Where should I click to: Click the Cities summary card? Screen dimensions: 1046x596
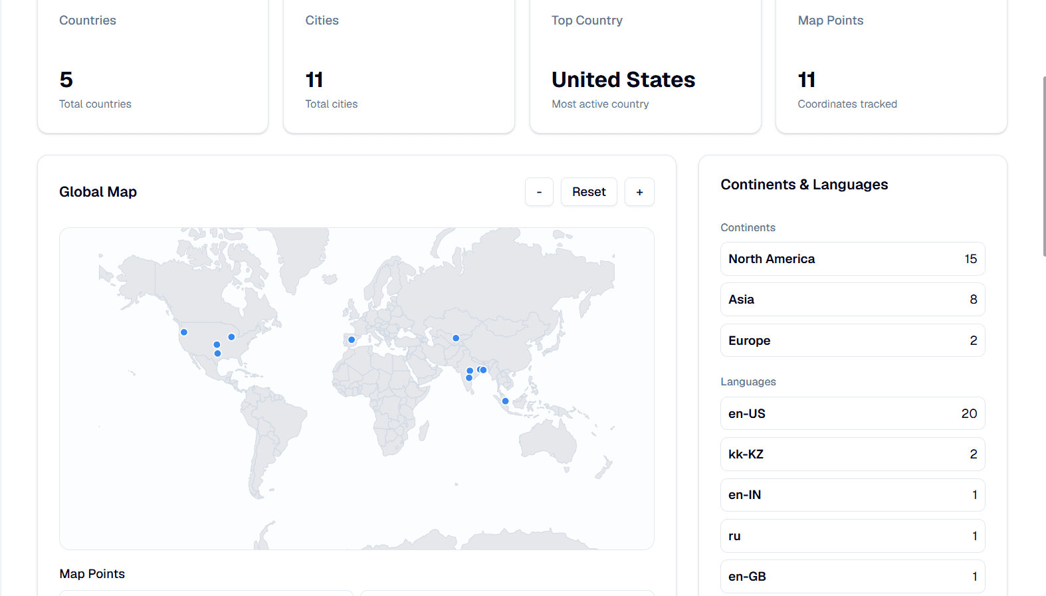coord(399,65)
